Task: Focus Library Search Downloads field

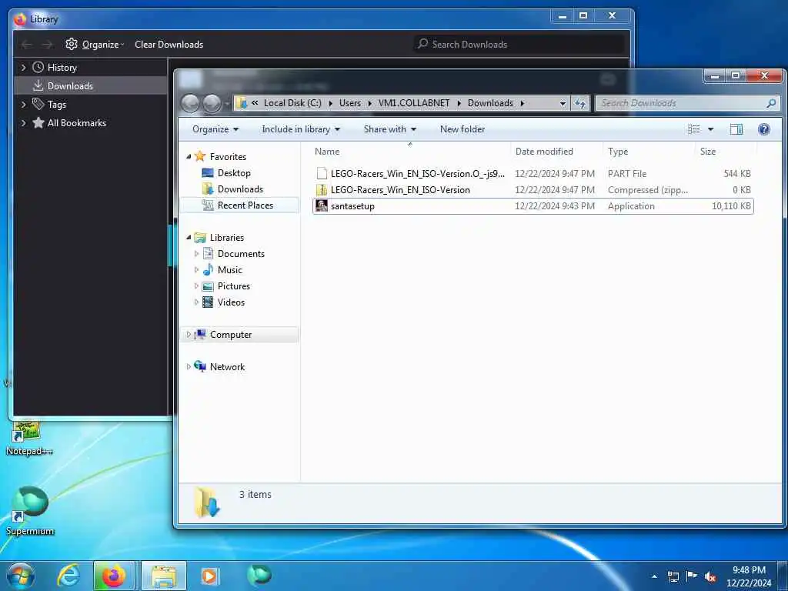Action: click(519, 44)
